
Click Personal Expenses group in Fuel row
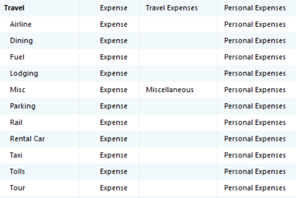click(255, 57)
